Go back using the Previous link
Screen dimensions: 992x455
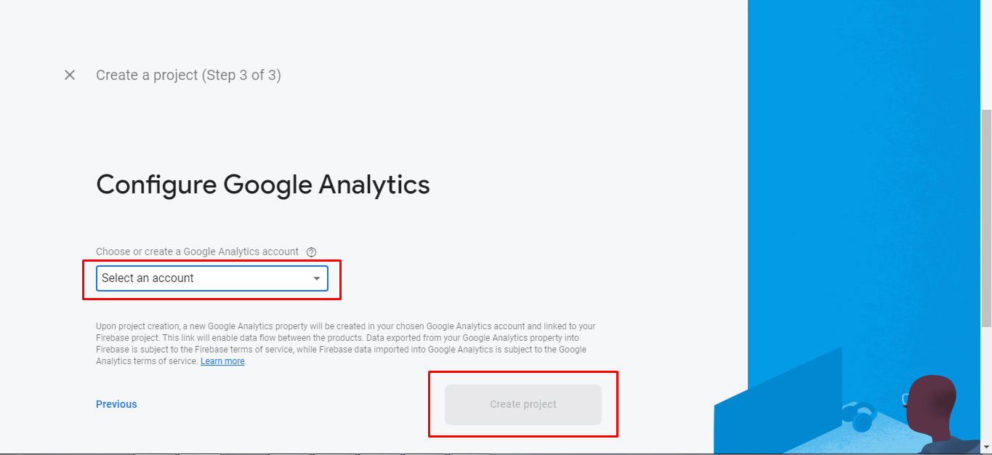click(116, 404)
